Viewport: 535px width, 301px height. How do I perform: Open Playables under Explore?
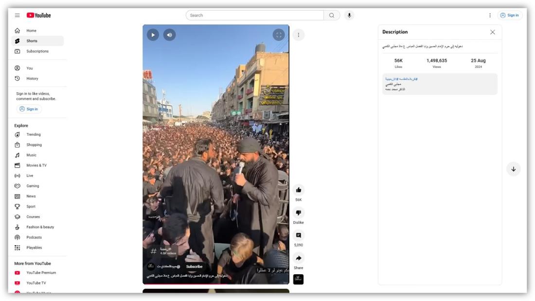(x=37, y=248)
